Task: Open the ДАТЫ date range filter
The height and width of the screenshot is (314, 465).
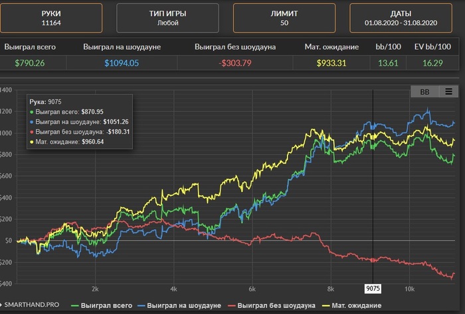Action: point(401,18)
